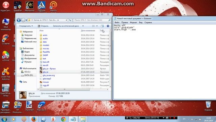Show more toolbar commands chevron
Image resolution: width=216 pixels, height=122 pixels.
pos(83,26)
